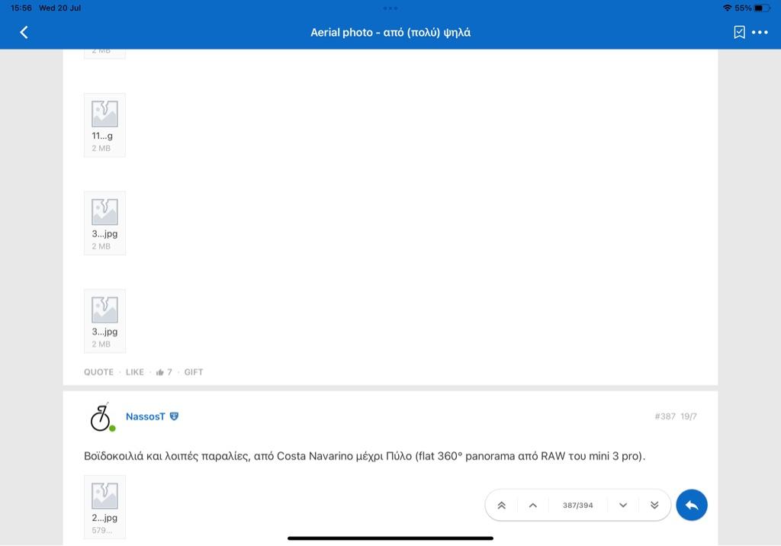Open the 387/394 post position selector

tap(577, 505)
